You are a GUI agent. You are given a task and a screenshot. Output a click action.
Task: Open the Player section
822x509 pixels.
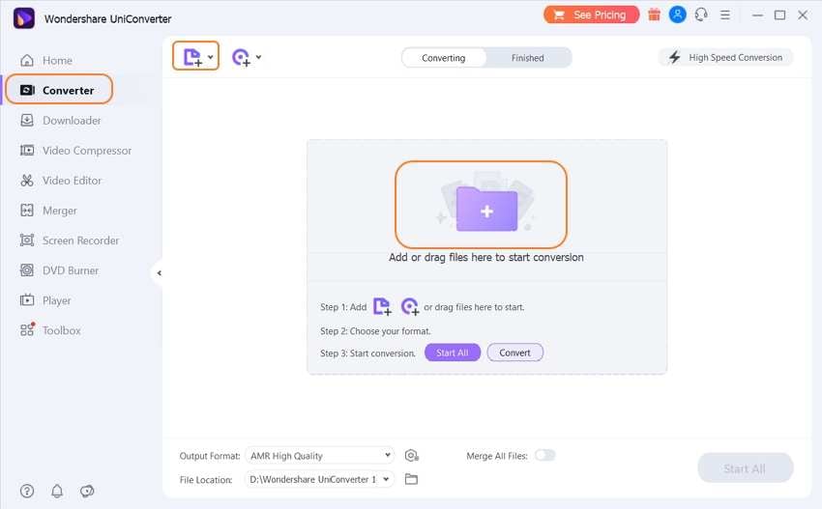pyautogui.click(x=45, y=300)
